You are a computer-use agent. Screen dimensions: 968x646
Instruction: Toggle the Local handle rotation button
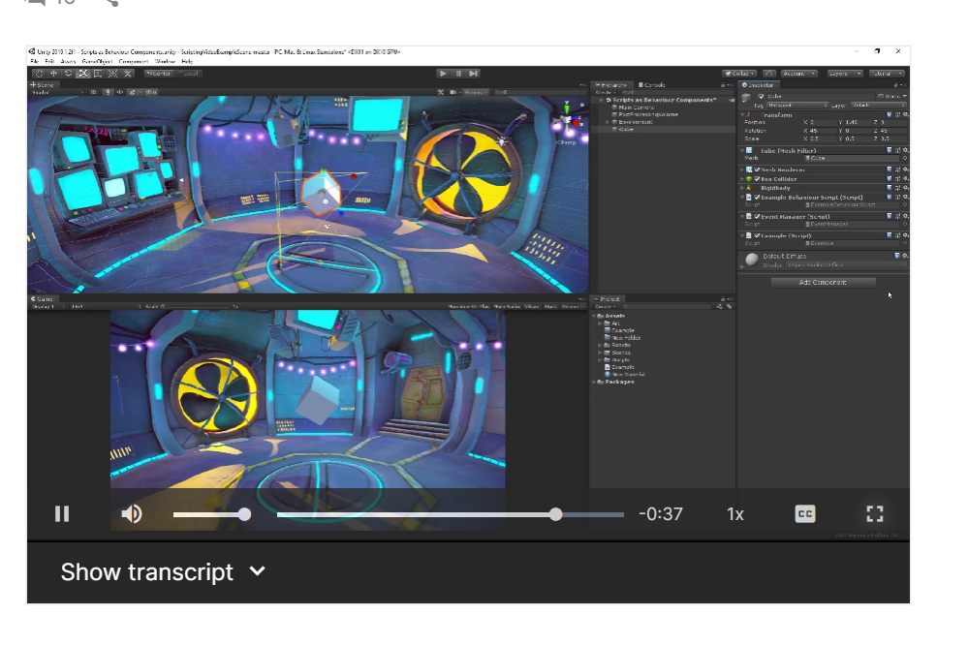click(188, 74)
